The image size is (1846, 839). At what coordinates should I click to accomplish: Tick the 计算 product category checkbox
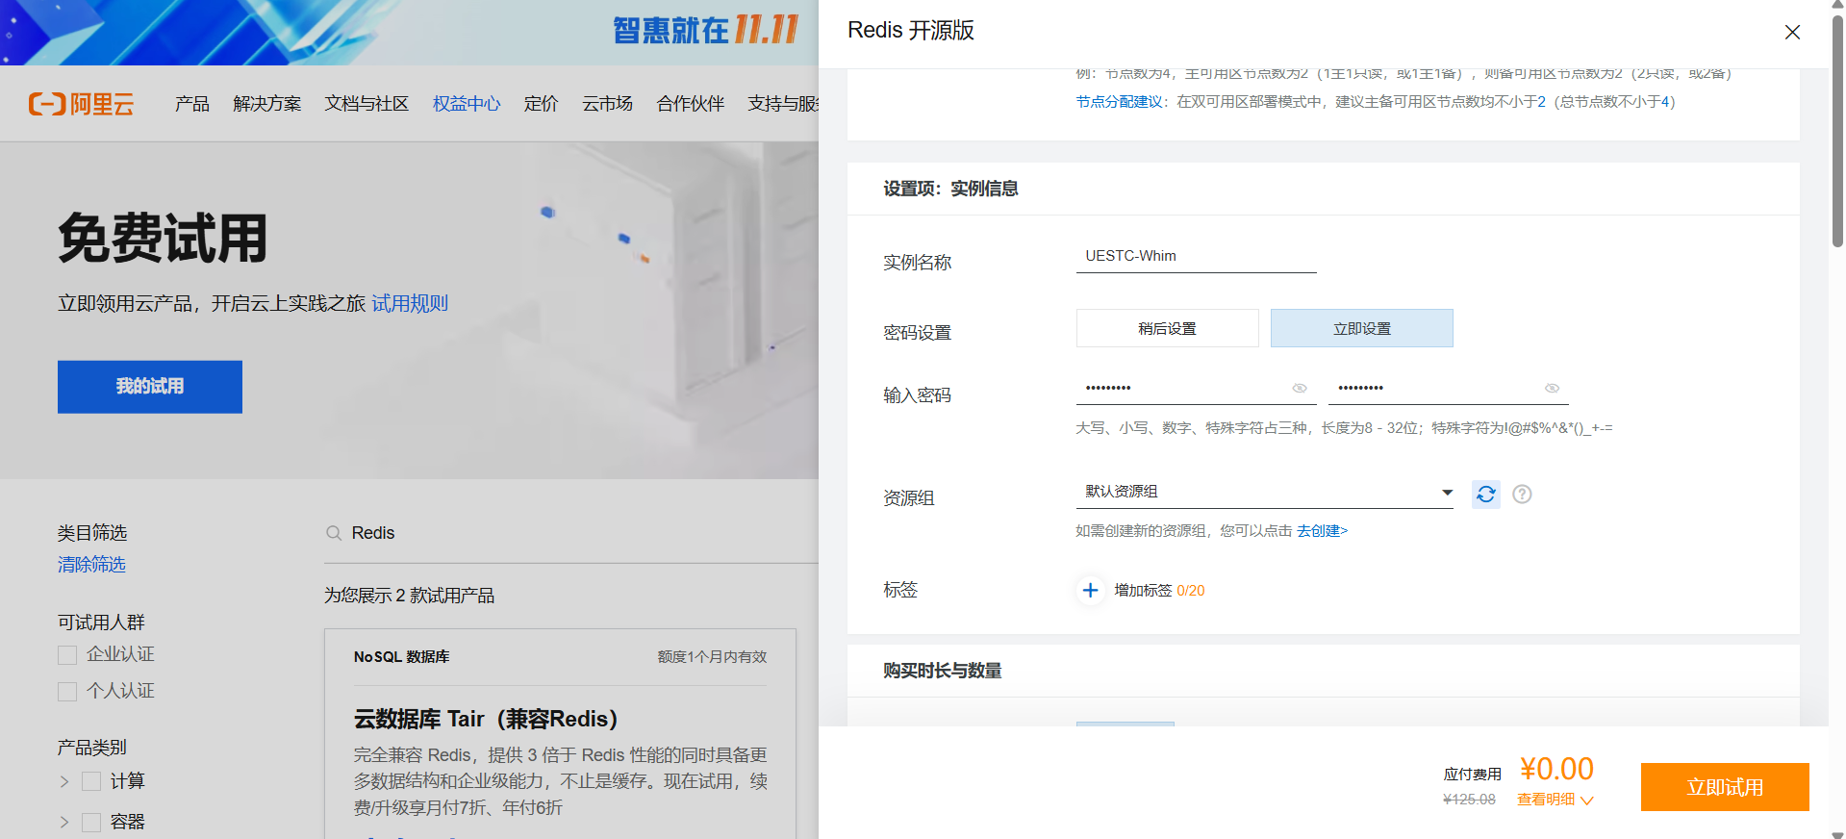click(x=91, y=781)
